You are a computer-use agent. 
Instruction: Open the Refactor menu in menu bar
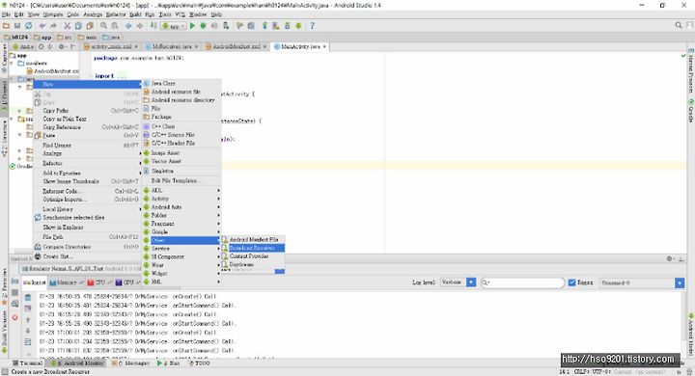click(116, 14)
